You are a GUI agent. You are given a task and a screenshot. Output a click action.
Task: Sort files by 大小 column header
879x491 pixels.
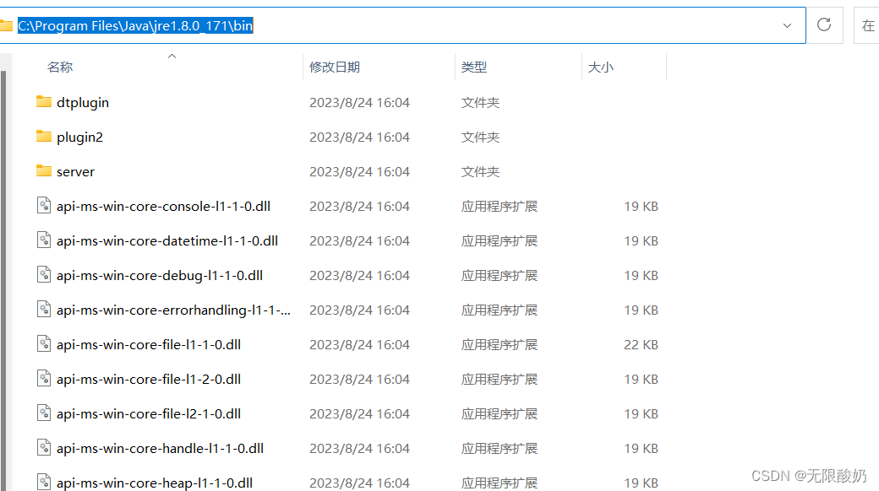[x=601, y=67]
